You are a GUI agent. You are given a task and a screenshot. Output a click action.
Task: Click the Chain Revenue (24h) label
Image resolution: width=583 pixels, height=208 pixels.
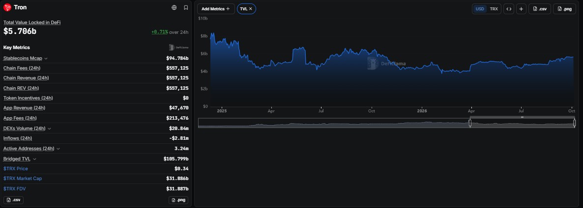[x=26, y=78]
